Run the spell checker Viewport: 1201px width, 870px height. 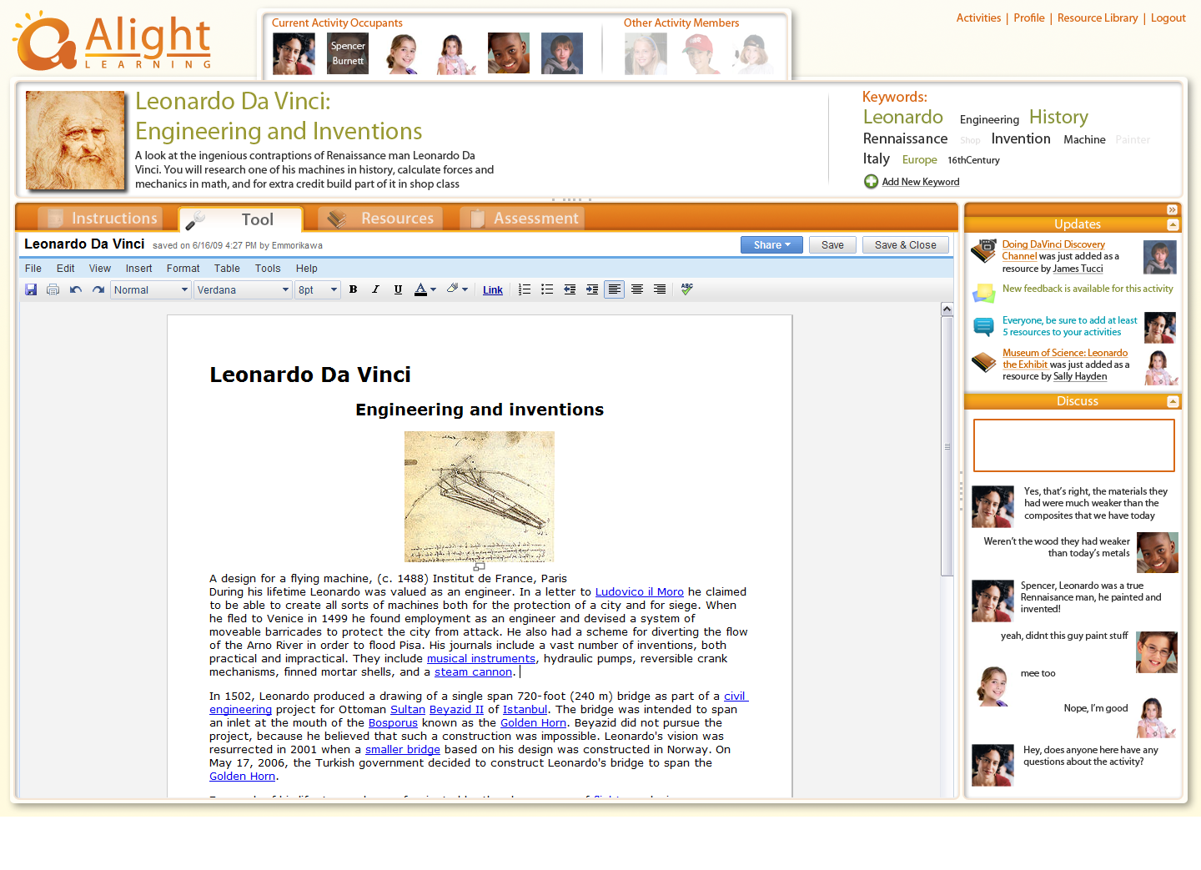tap(687, 289)
